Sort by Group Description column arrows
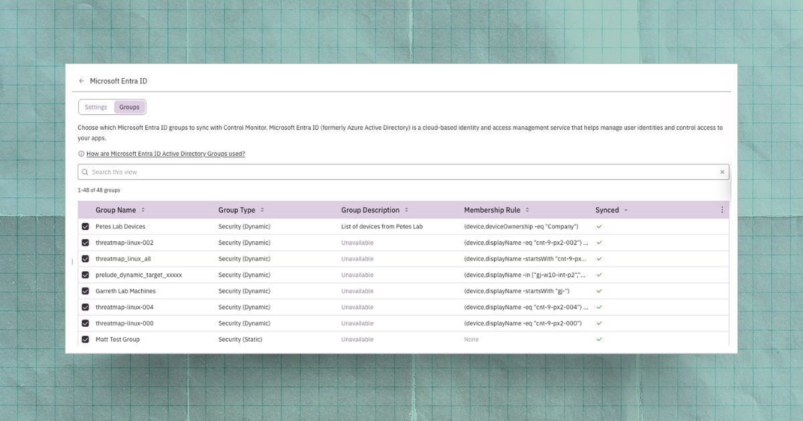This screenshot has width=803, height=421. pyautogui.click(x=406, y=210)
